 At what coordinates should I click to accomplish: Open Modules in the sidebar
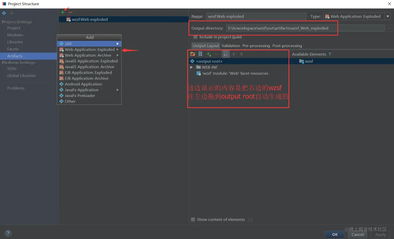click(x=15, y=35)
